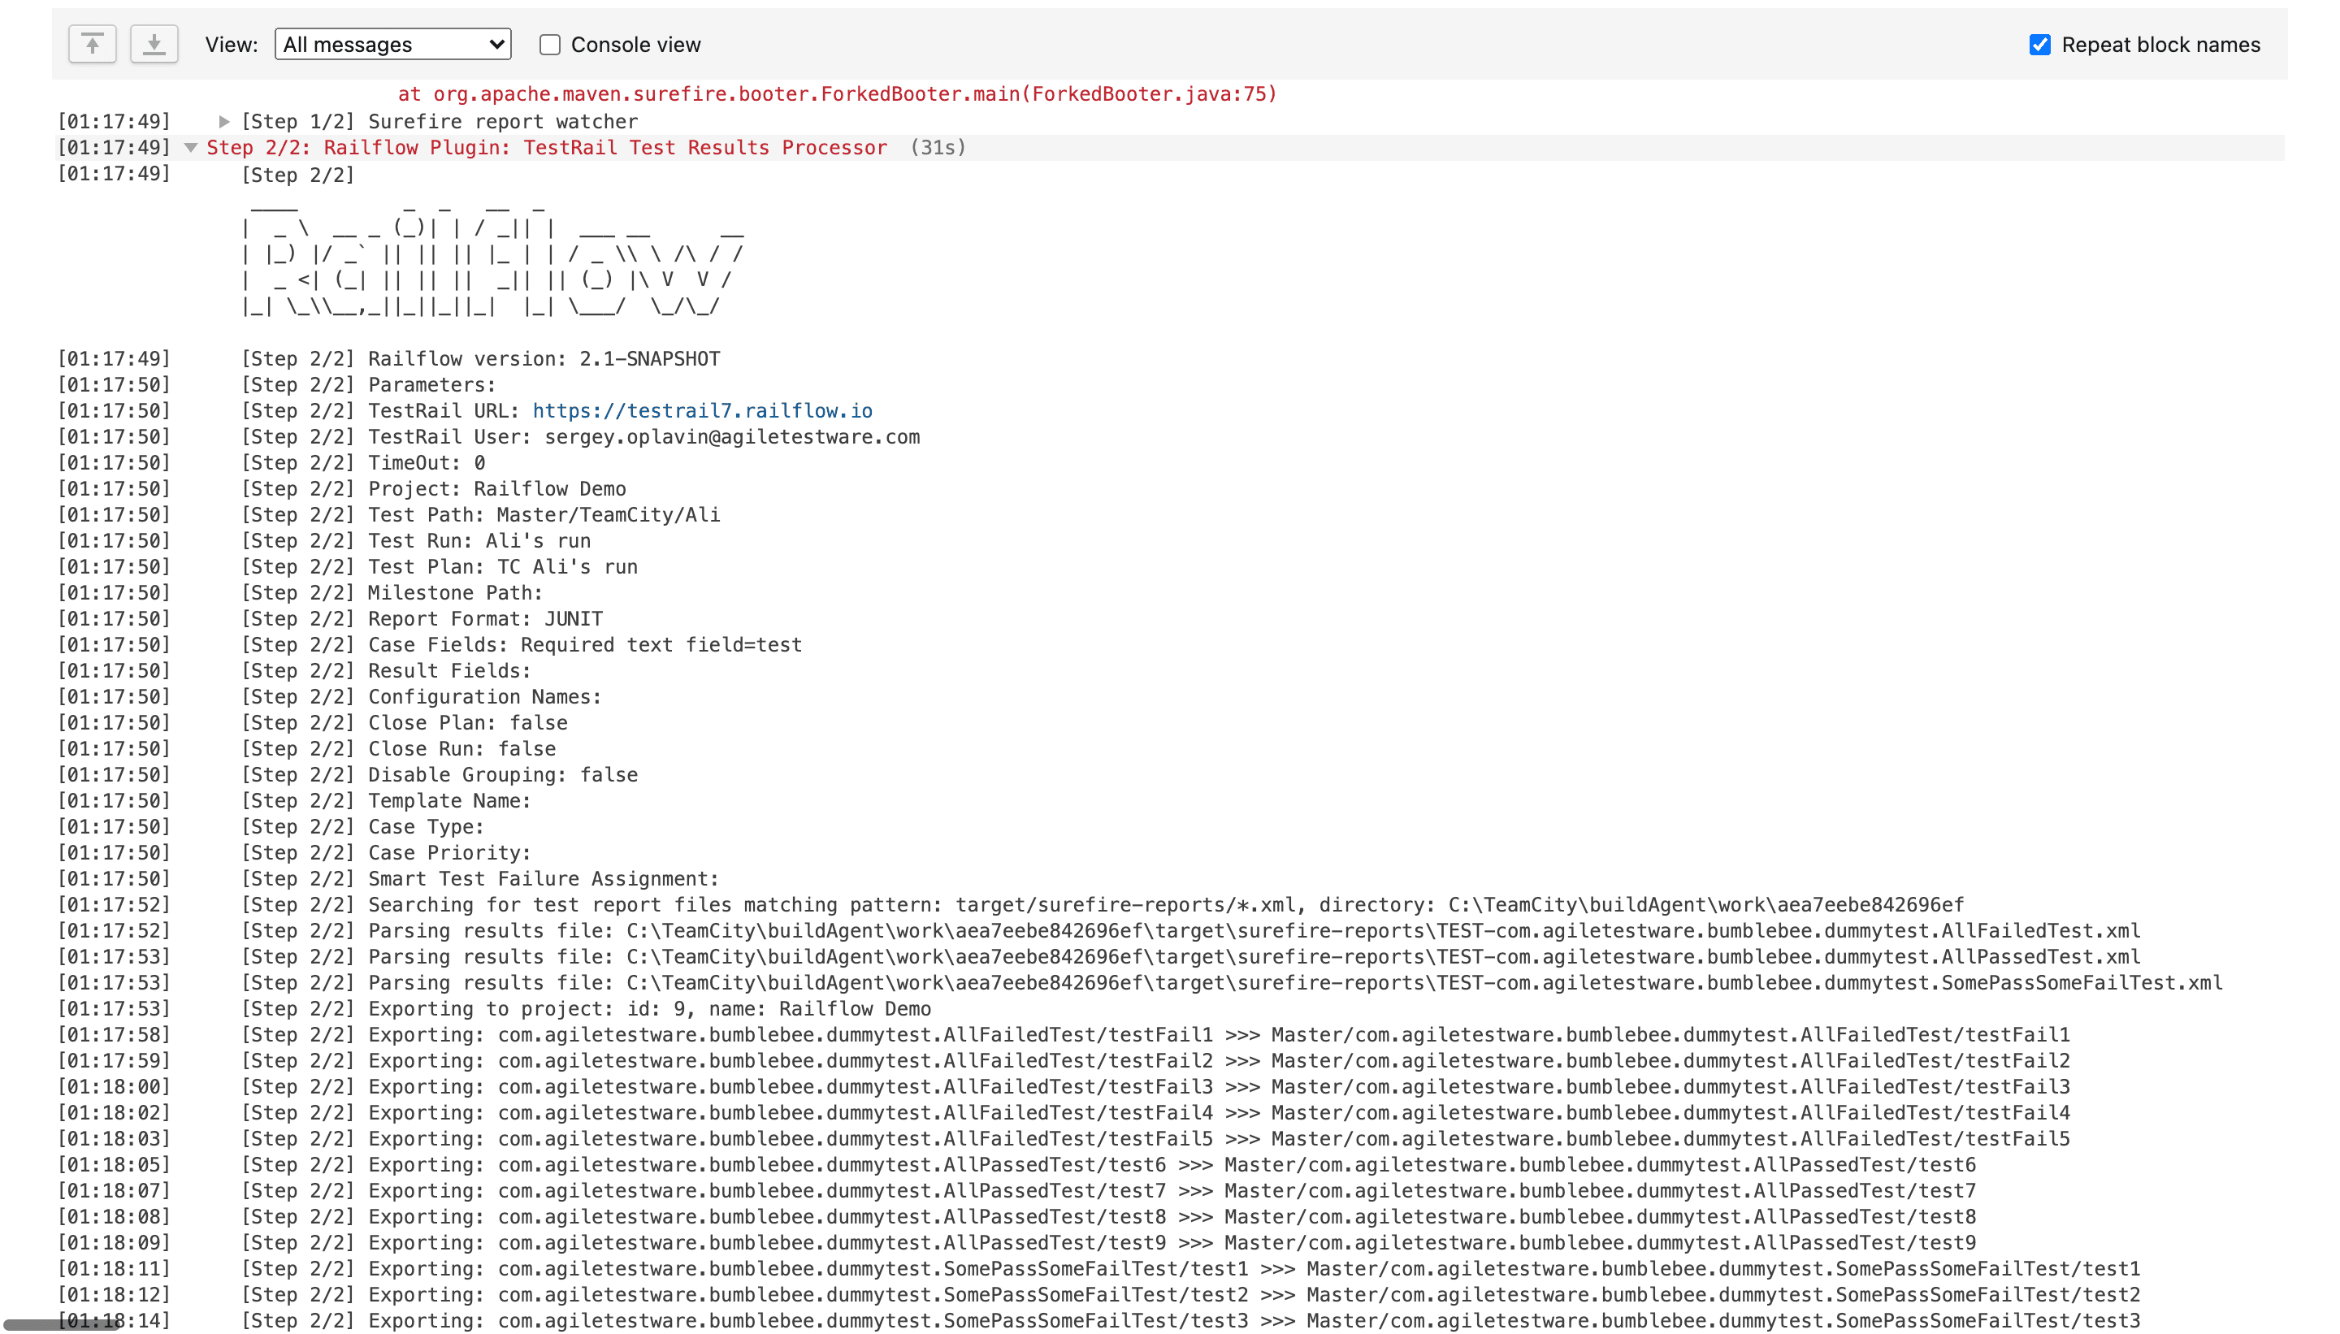Click the Smart Test Failure Assignment line
Image resolution: width=2340 pixels, height=1334 pixels.
pos(544,879)
